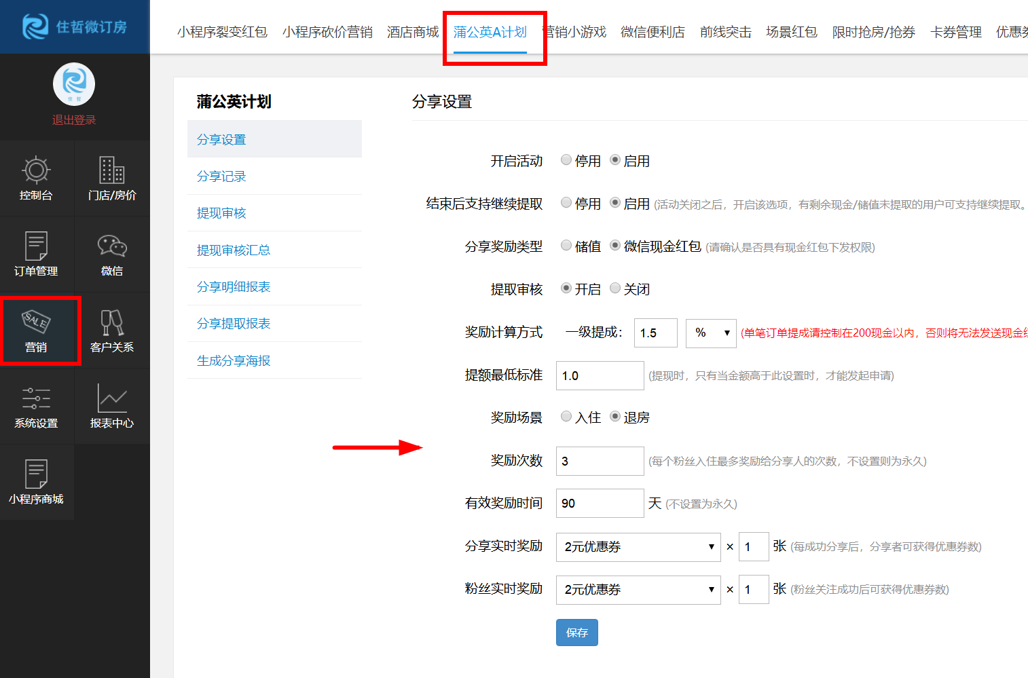The image size is (1028, 678).
Task: Open the percentage unit dropdown
Action: [x=711, y=333]
